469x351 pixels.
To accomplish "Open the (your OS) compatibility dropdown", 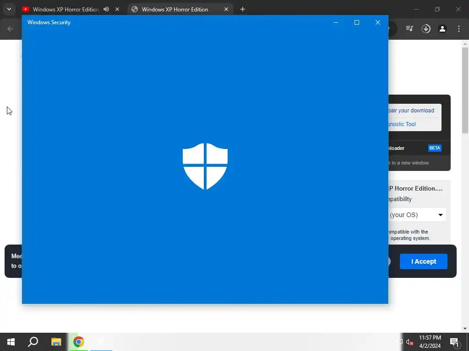I will pos(417,215).
